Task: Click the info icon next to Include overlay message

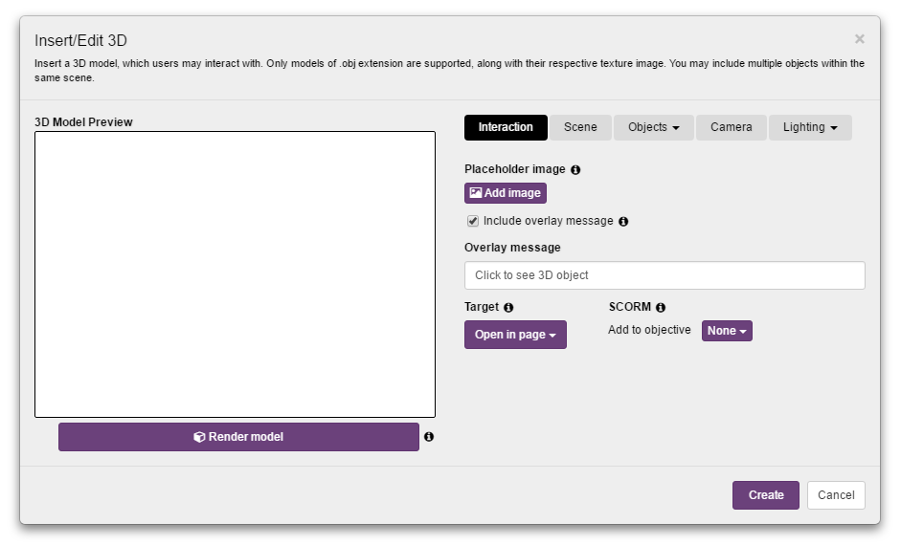Action: (623, 222)
